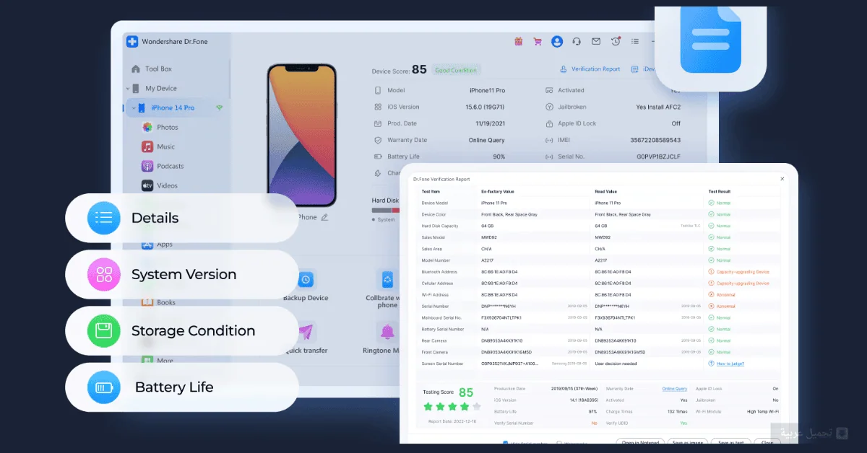This screenshot has height=453, width=867.
Task: Open the user account avatar icon
Action: [557, 42]
